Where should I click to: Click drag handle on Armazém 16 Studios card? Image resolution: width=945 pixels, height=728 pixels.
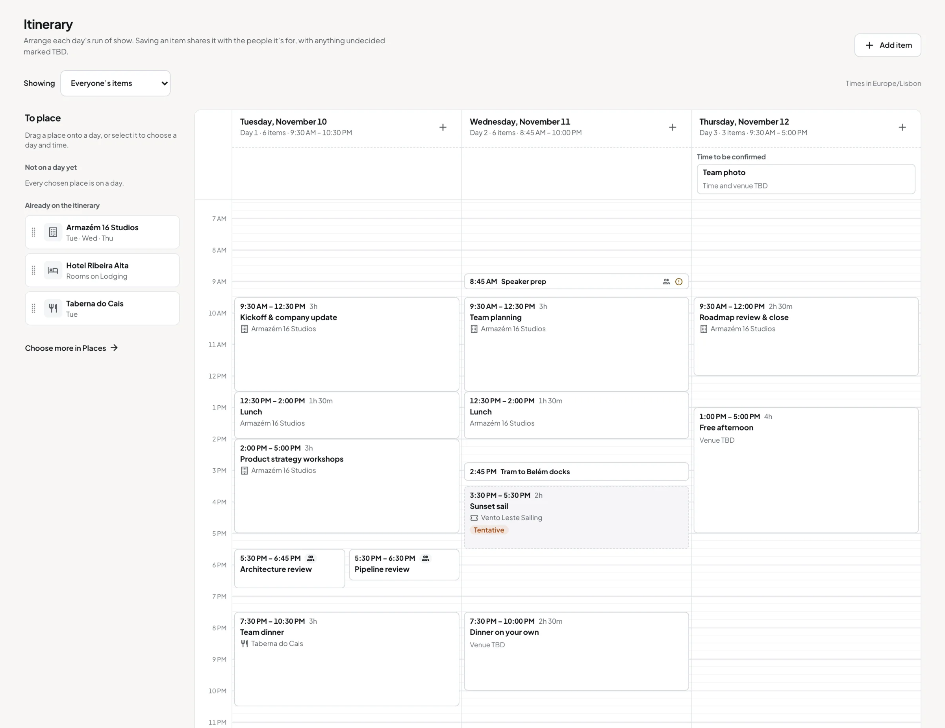pyautogui.click(x=33, y=232)
